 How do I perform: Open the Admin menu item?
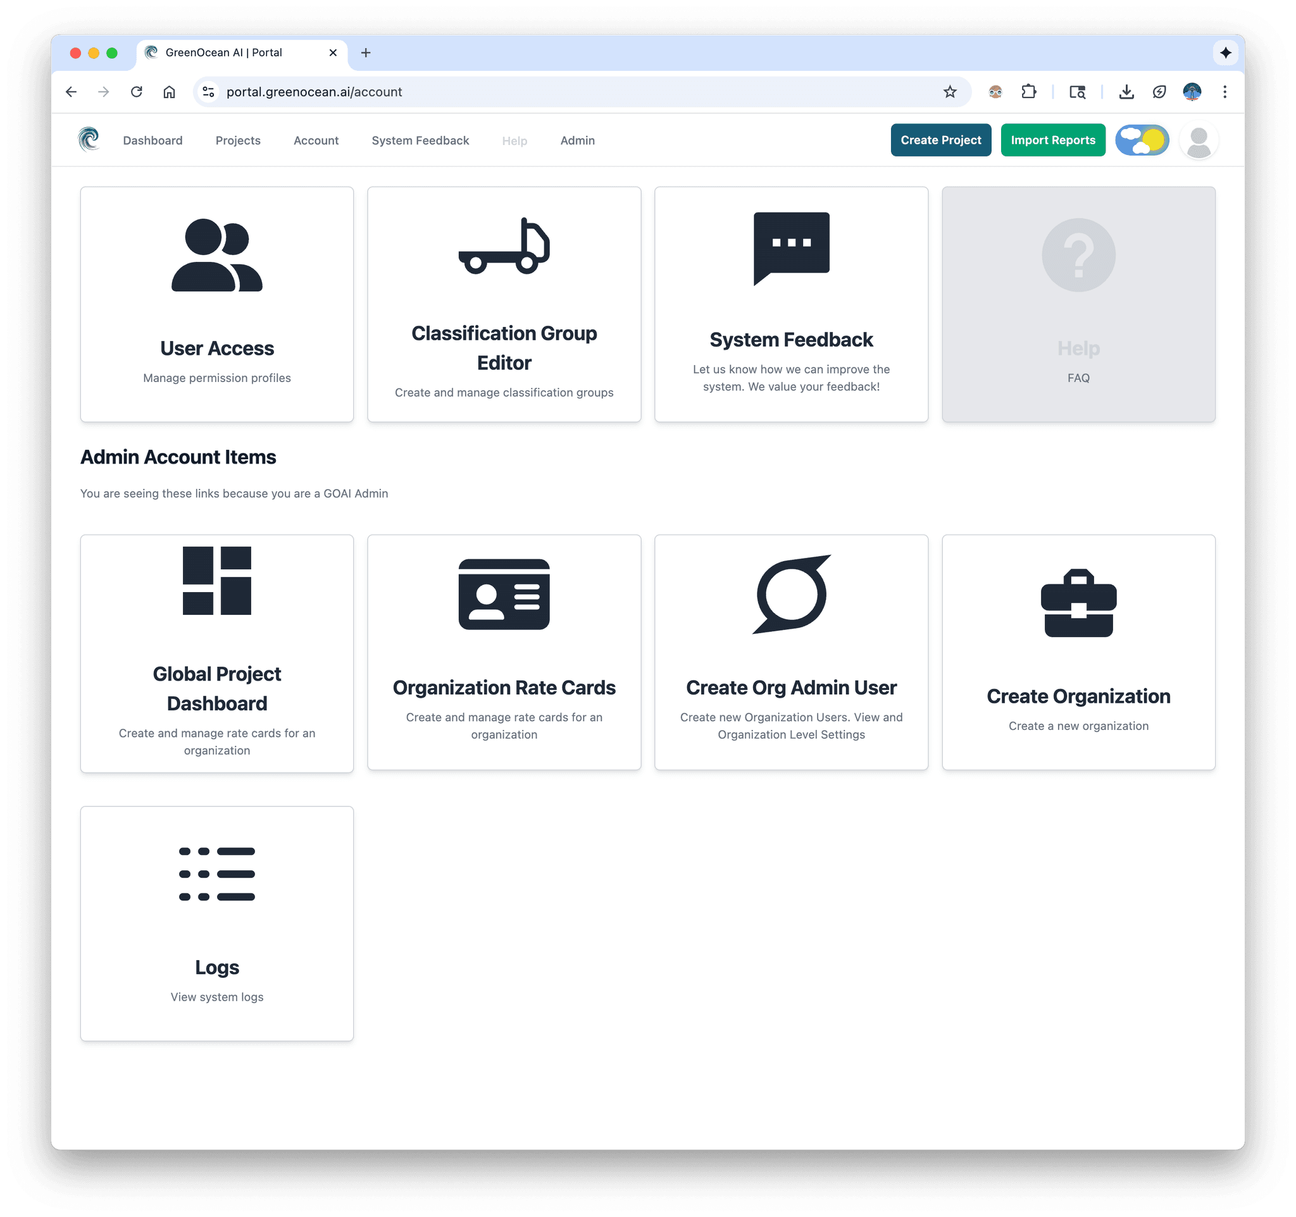(577, 140)
